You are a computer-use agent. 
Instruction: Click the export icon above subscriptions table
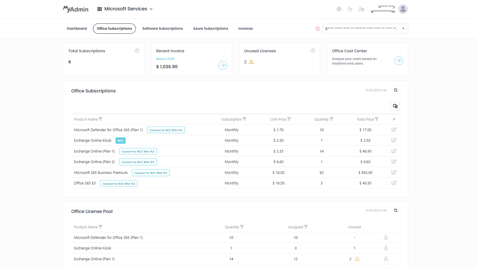point(395,106)
